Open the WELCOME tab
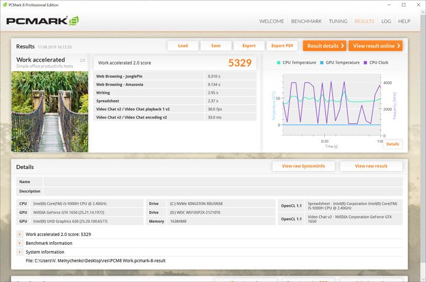The height and width of the screenshot is (282, 426). (x=272, y=21)
